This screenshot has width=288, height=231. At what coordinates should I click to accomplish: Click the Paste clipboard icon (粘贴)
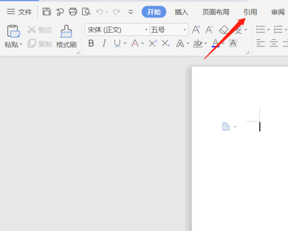click(13, 31)
